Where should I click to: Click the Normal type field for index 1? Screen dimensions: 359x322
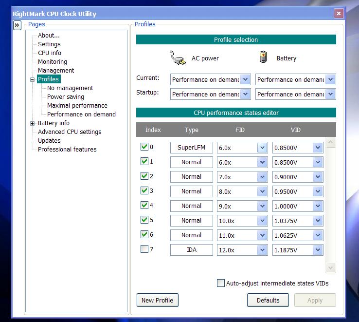pyautogui.click(x=191, y=162)
